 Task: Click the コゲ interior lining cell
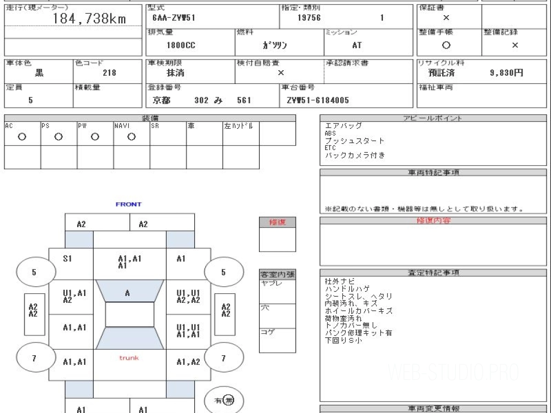(x=277, y=340)
